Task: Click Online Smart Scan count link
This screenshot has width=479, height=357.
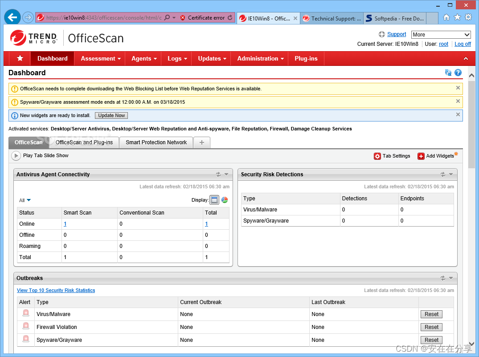Action: pyautogui.click(x=65, y=224)
